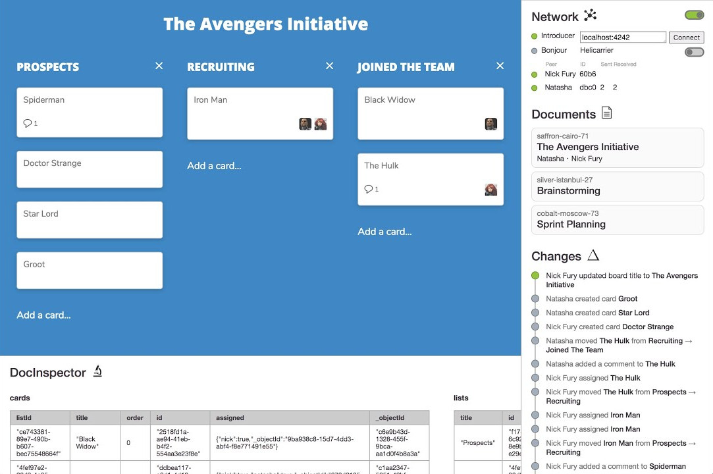
Task: Click Add a card under Recruiting
Action: (x=214, y=166)
